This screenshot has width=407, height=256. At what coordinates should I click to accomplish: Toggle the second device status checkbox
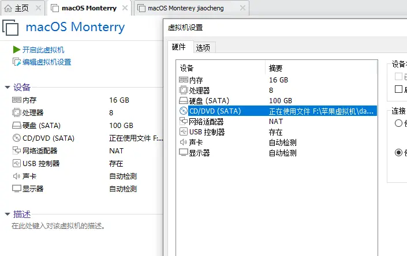click(x=398, y=89)
